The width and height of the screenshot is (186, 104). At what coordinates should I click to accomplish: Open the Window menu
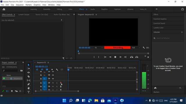tap(51, 5)
